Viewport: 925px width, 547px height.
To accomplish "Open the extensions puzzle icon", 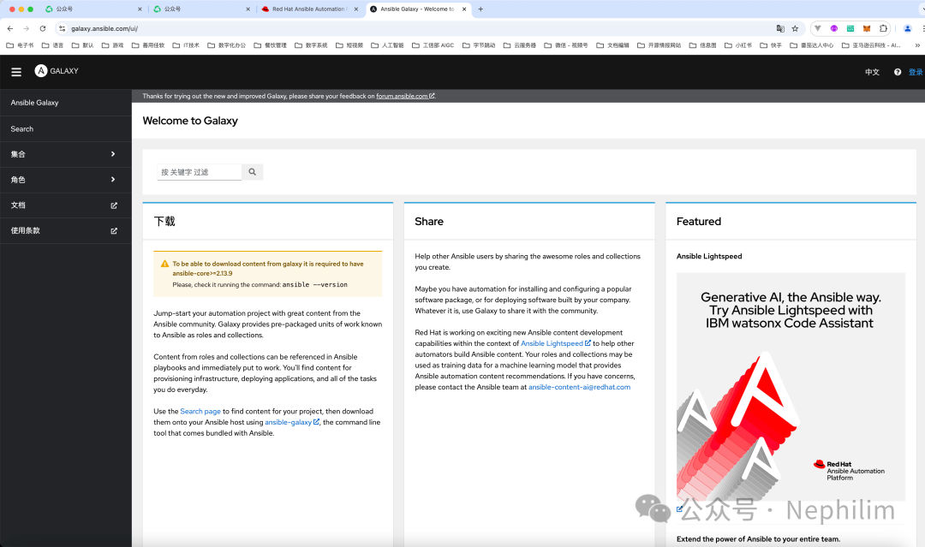I will click(x=883, y=28).
